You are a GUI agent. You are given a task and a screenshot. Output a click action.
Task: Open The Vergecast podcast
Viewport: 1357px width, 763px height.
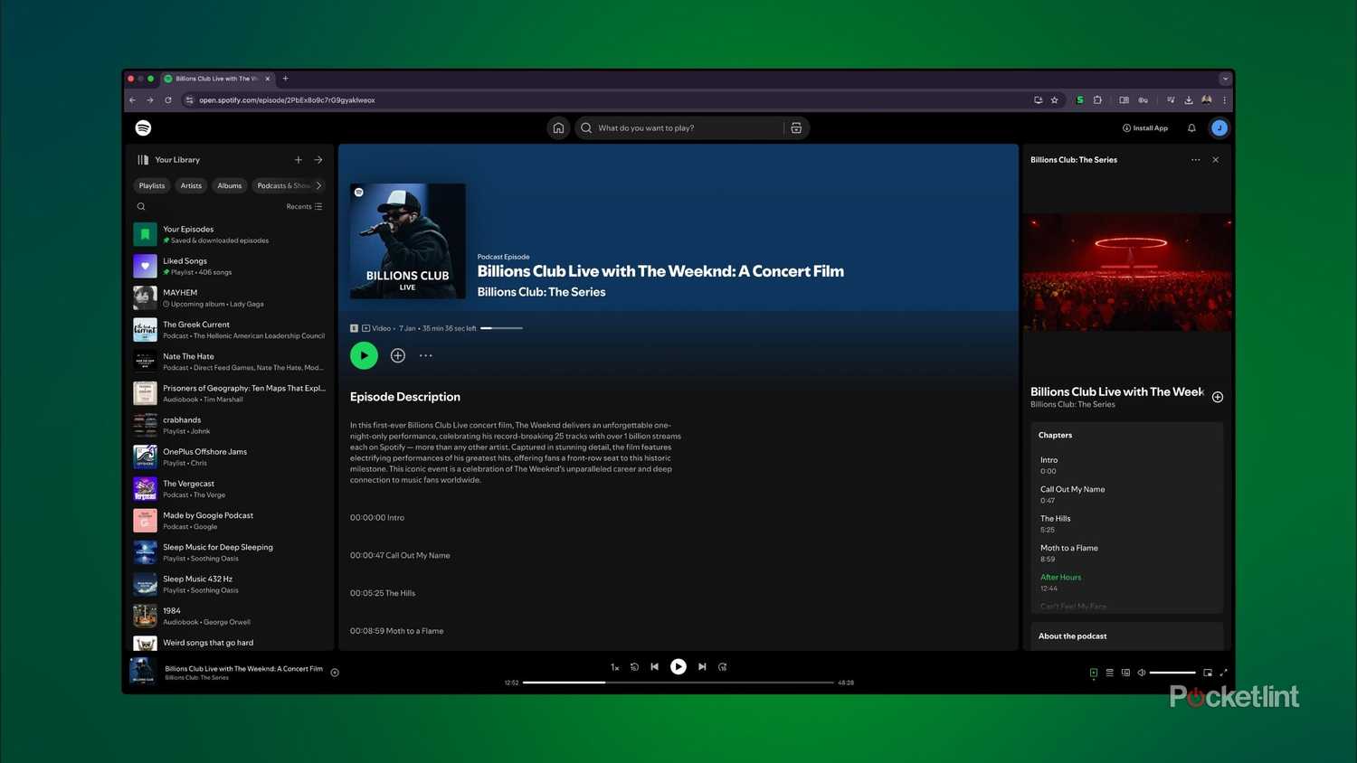230,489
